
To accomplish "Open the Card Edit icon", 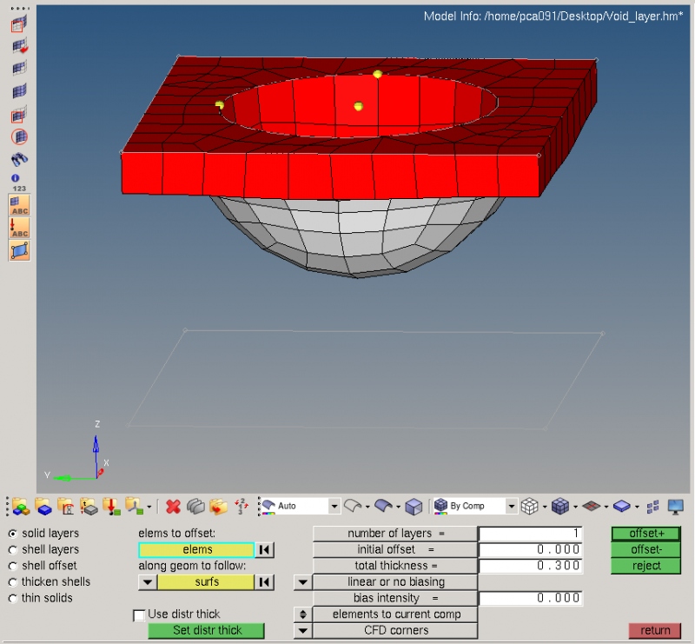I will click(195, 507).
